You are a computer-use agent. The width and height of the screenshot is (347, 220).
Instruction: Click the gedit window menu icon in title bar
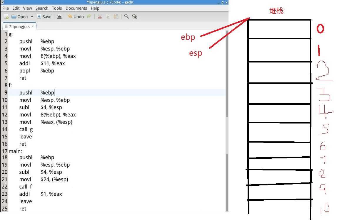tap(2, 2)
